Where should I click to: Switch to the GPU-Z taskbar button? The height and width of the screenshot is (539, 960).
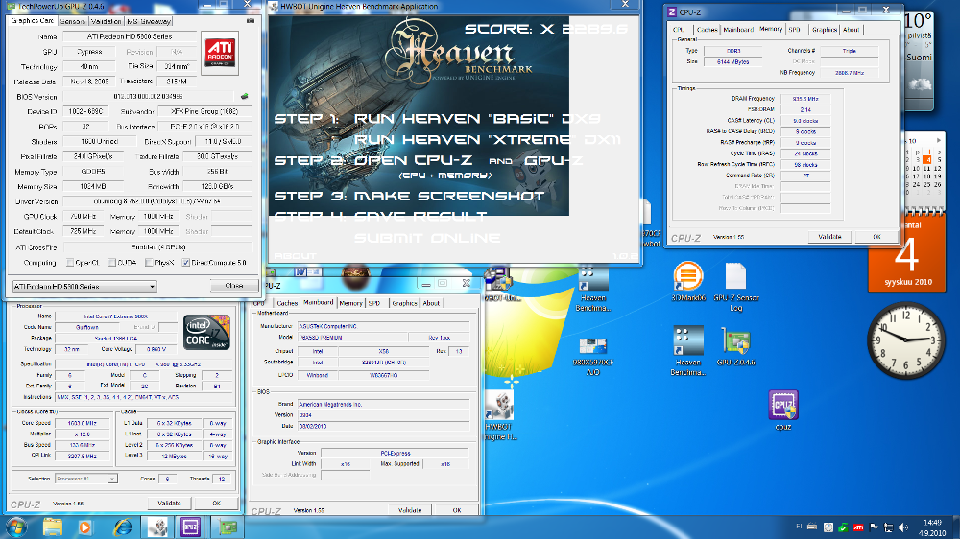click(228, 527)
